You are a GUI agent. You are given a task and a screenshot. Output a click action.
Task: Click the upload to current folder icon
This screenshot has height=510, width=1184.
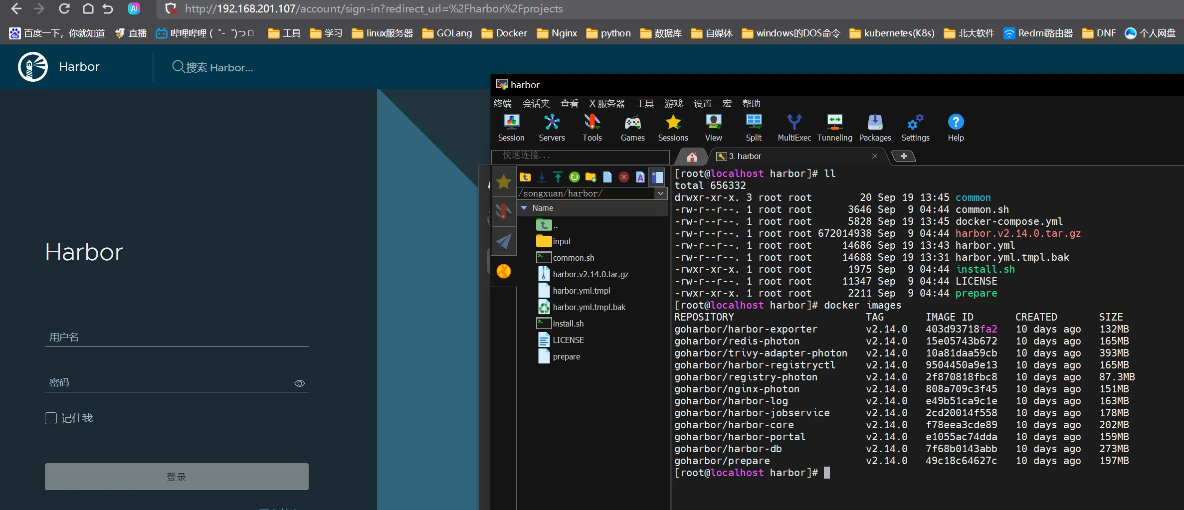(x=558, y=177)
